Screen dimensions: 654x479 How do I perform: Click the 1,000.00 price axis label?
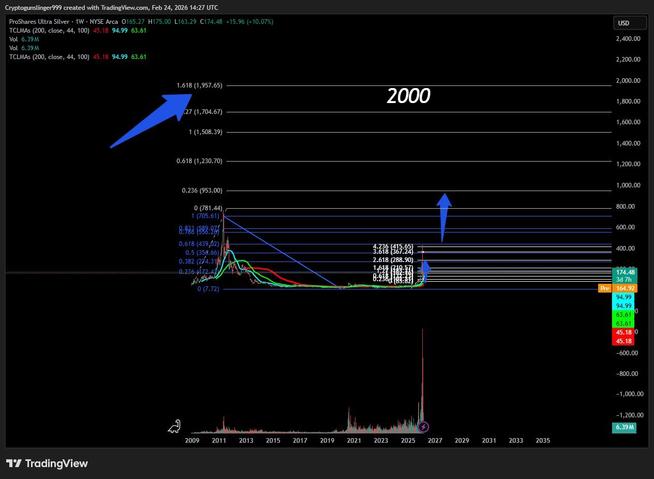tap(629, 185)
